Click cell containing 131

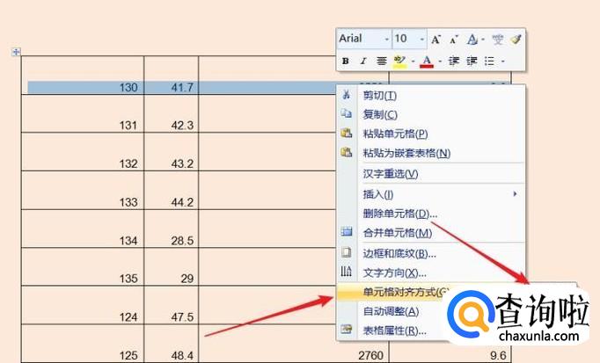(83, 114)
